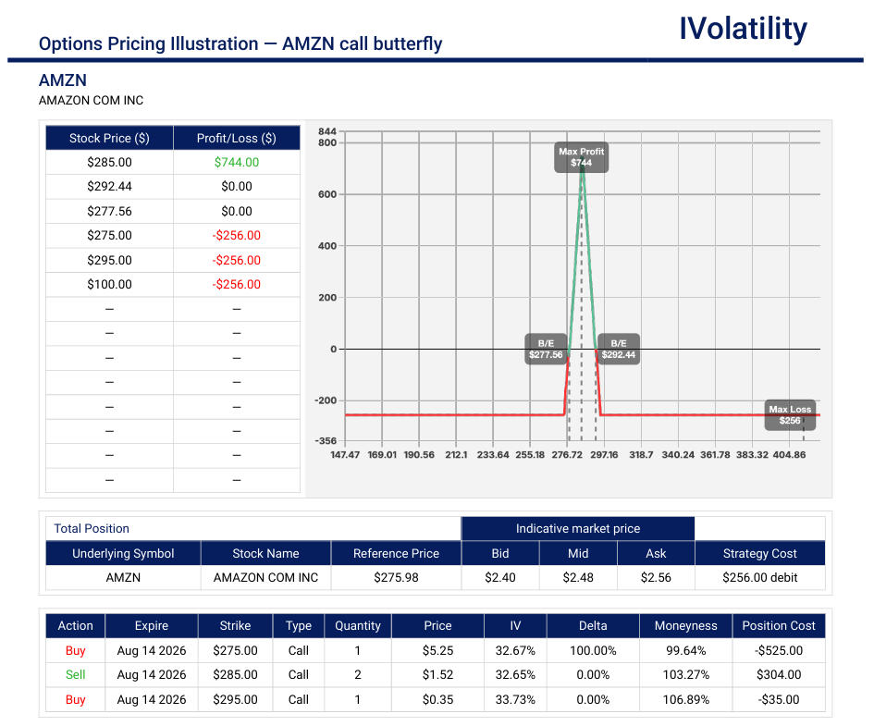874x726 pixels.
Task: Click the 600 y-axis label on chart
Action: point(327,194)
